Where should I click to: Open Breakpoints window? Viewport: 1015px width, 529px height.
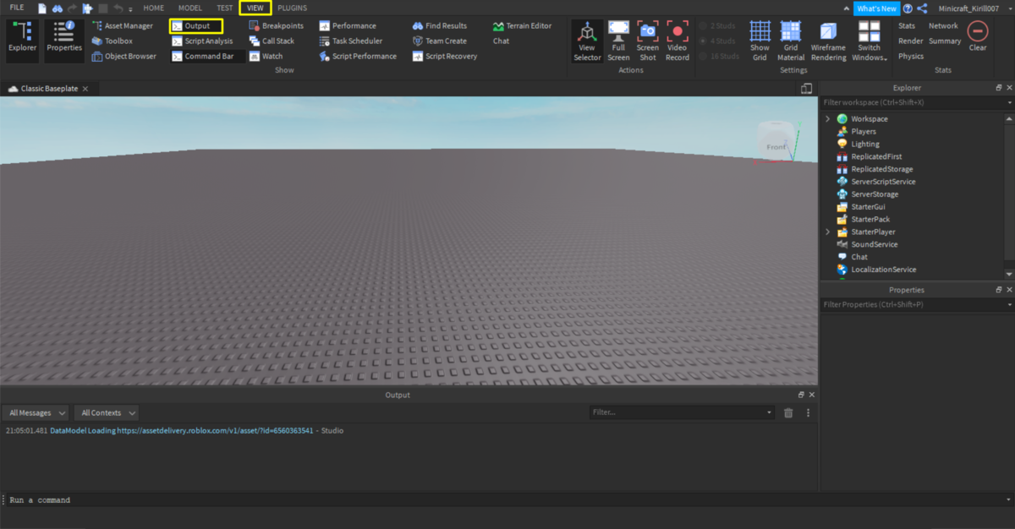point(276,26)
